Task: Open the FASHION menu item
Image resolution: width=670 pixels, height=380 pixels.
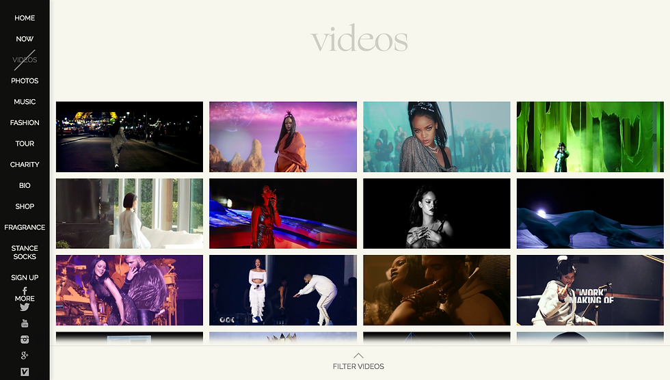Action: 25,122
